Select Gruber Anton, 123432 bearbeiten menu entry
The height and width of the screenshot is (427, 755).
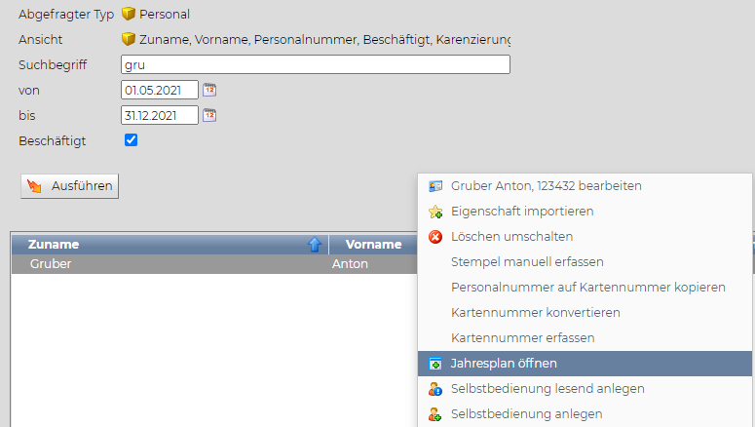546,186
